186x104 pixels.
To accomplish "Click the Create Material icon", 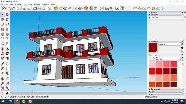I will click(x=182, y=48).
